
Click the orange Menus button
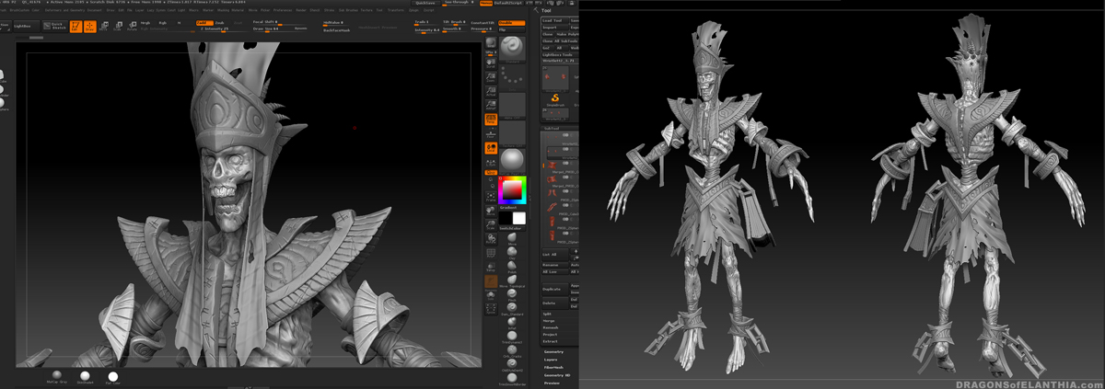click(485, 3)
